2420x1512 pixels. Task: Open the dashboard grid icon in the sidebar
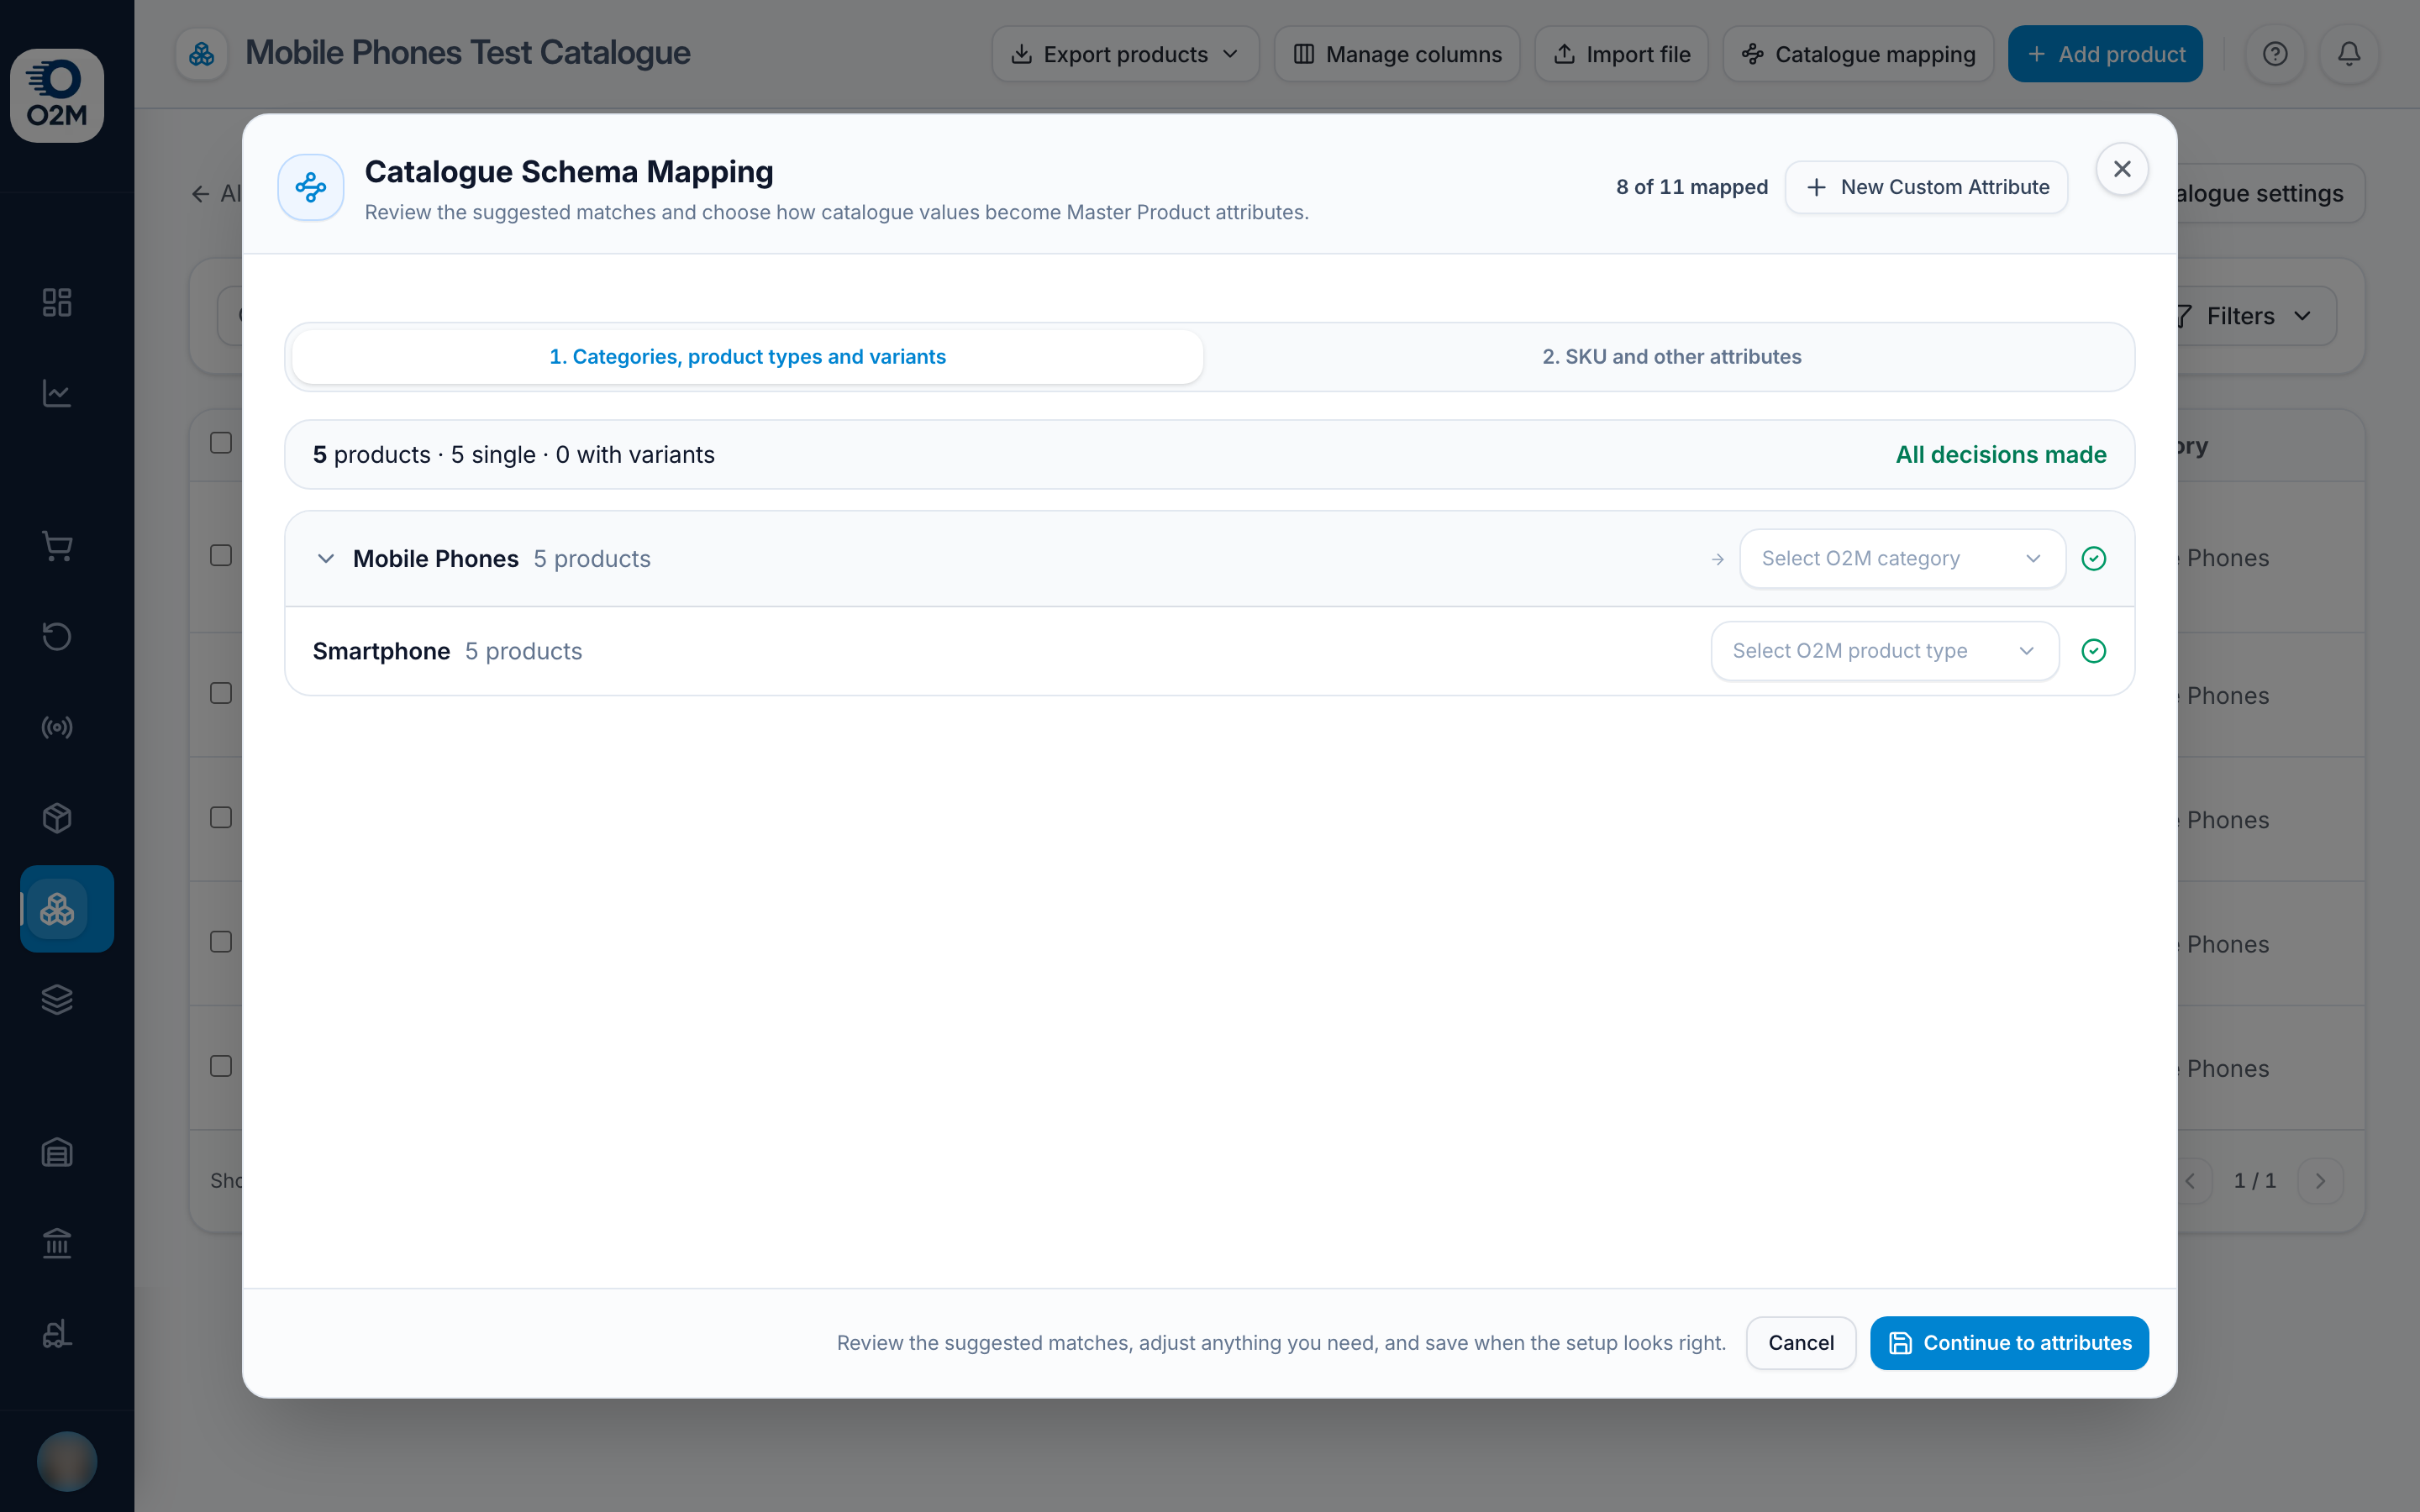coord(57,302)
